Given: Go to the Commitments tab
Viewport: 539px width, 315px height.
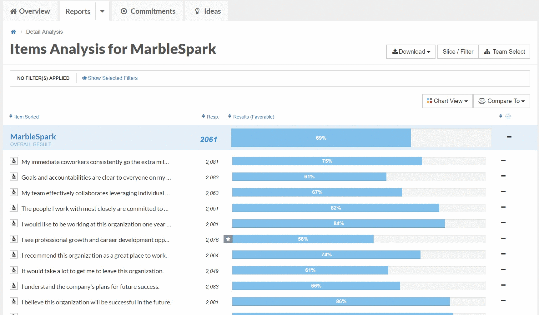Looking at the screenshot, I should 148,11.
